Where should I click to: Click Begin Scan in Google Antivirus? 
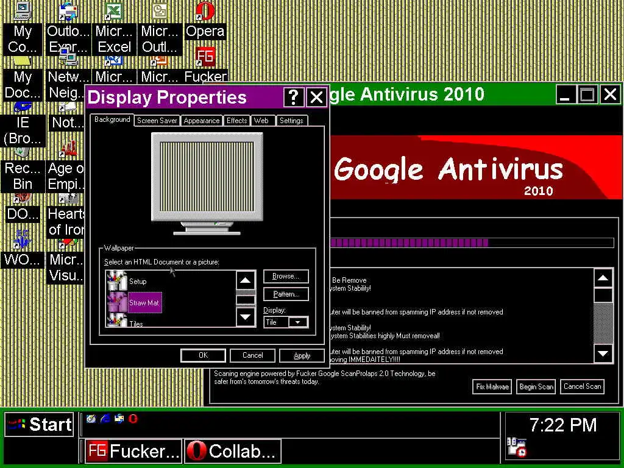pos(536,386)
